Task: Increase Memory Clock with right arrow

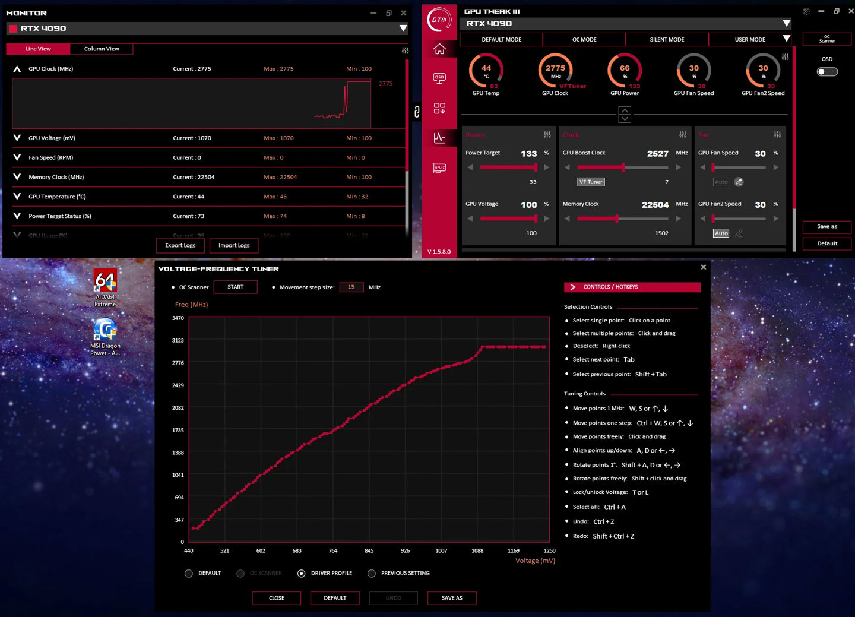Action: click(x=679, y=219)
